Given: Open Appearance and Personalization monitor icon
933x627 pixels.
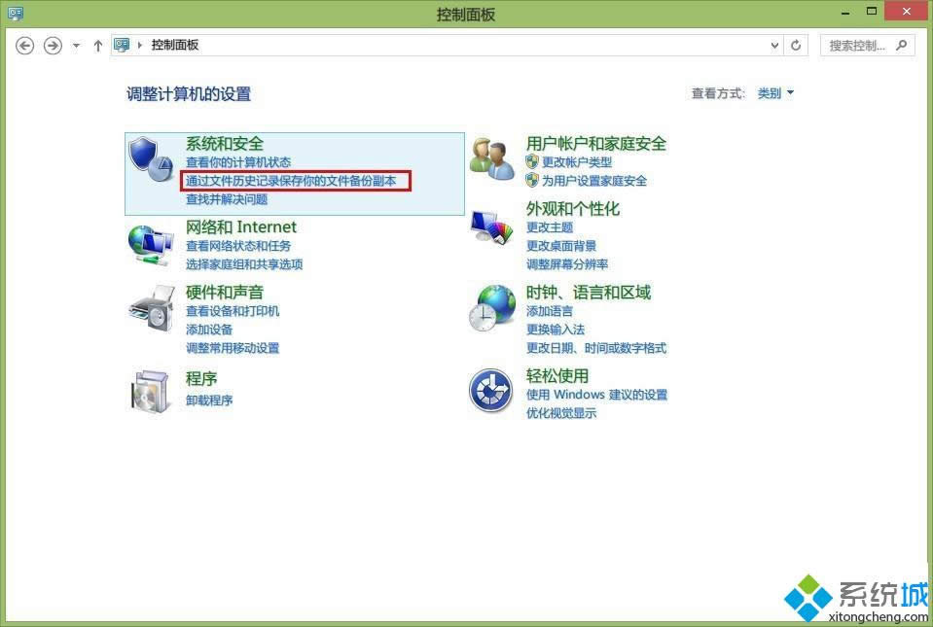Looking at the screenshot, I should coord(492,226).
